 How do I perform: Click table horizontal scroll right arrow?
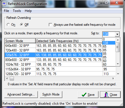coord(113,79)
